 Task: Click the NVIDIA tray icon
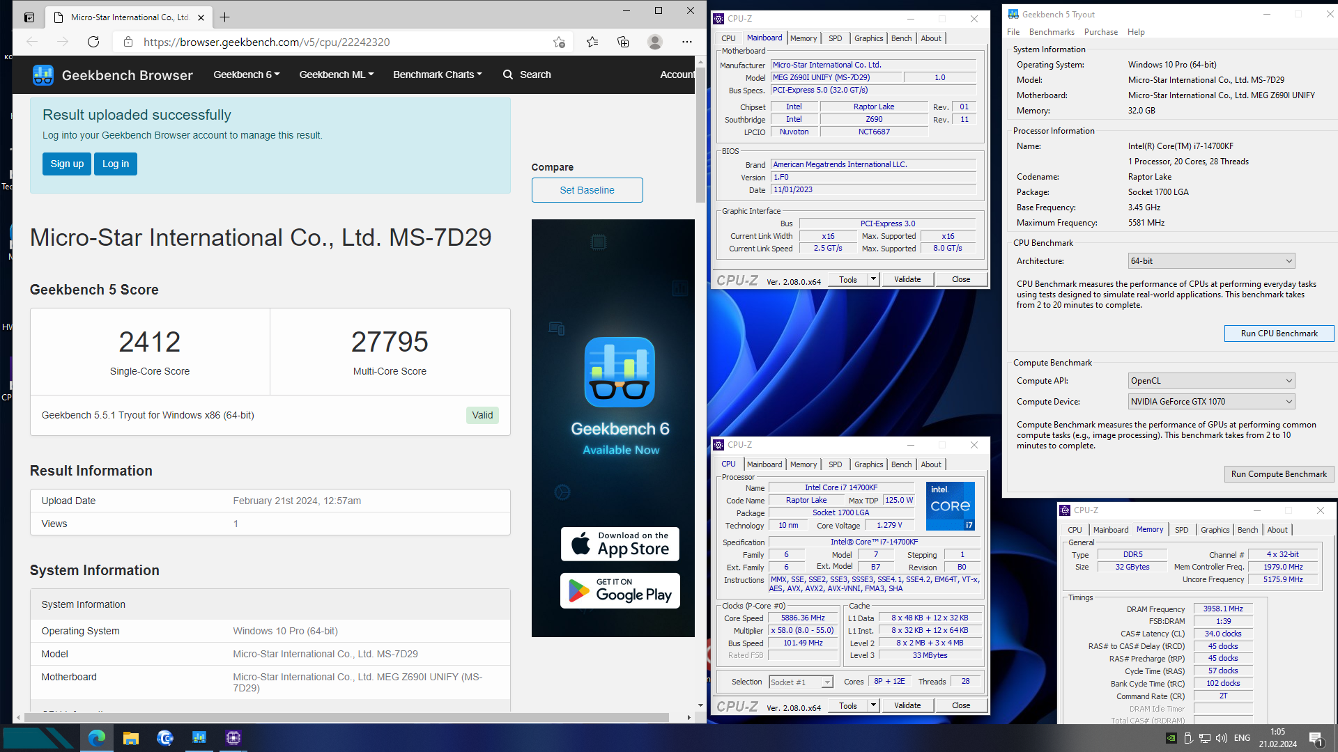coord(1171,738)
